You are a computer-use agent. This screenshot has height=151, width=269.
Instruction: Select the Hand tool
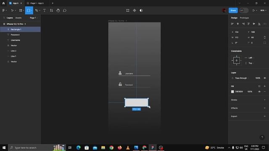[x=58, y=10]
